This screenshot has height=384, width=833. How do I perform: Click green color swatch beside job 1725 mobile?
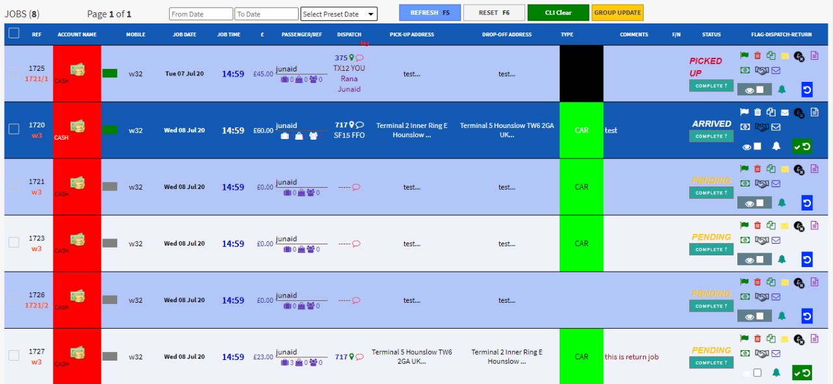[x=110, y=73]
